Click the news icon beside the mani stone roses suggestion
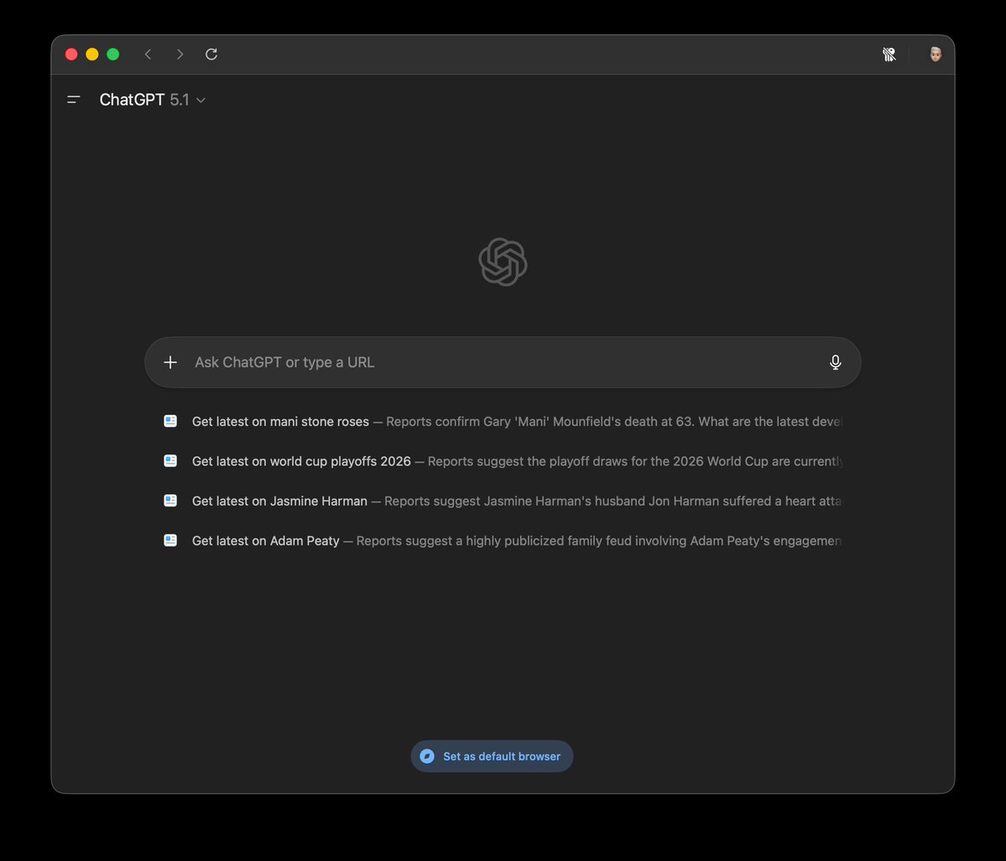The image size is (1006, 861). pos(170,420)
